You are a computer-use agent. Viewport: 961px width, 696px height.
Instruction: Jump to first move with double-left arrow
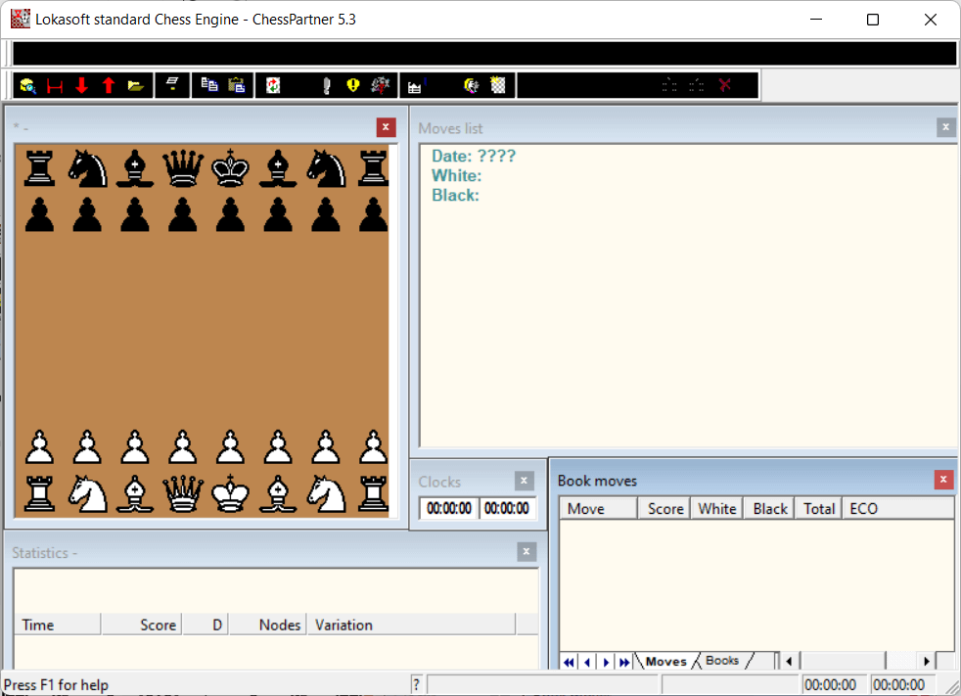pos(569,662)
